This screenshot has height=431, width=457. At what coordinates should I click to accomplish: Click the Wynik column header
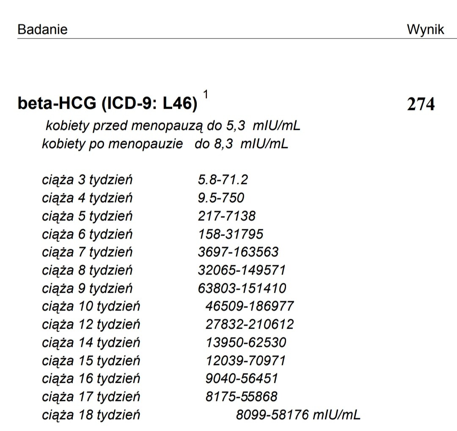[425, 30]
